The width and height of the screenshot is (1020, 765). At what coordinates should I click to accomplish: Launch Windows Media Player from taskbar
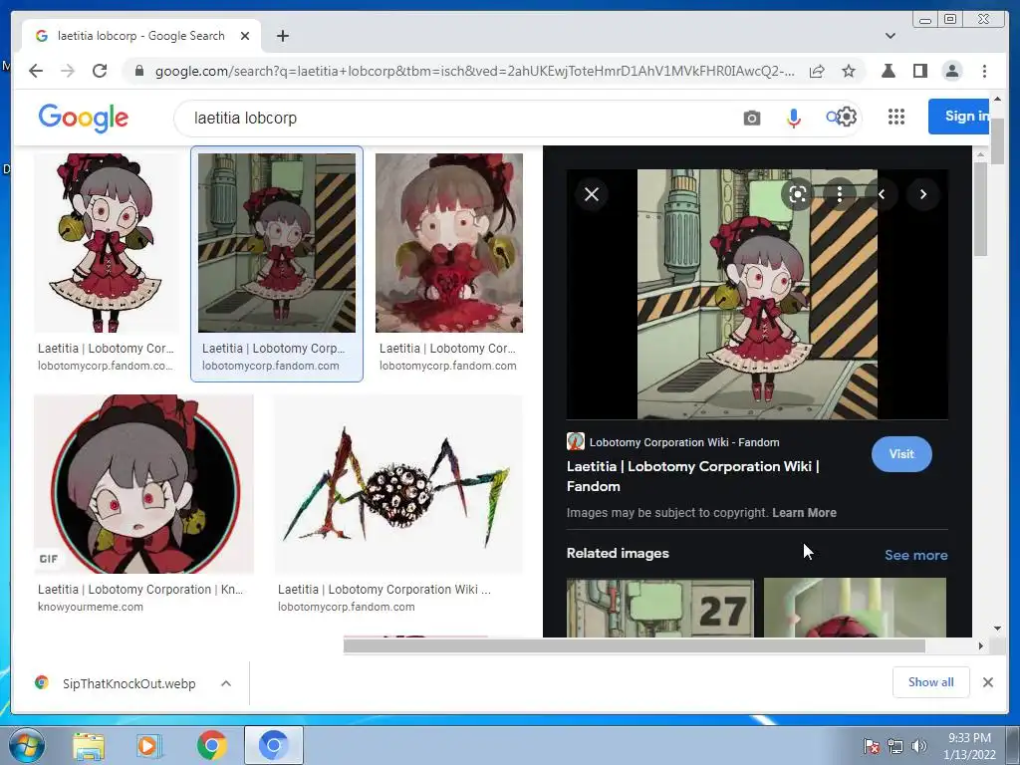click(x=148, y=745)
